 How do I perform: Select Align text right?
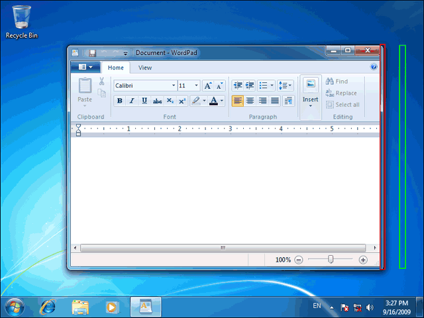(x=262, y=101)
